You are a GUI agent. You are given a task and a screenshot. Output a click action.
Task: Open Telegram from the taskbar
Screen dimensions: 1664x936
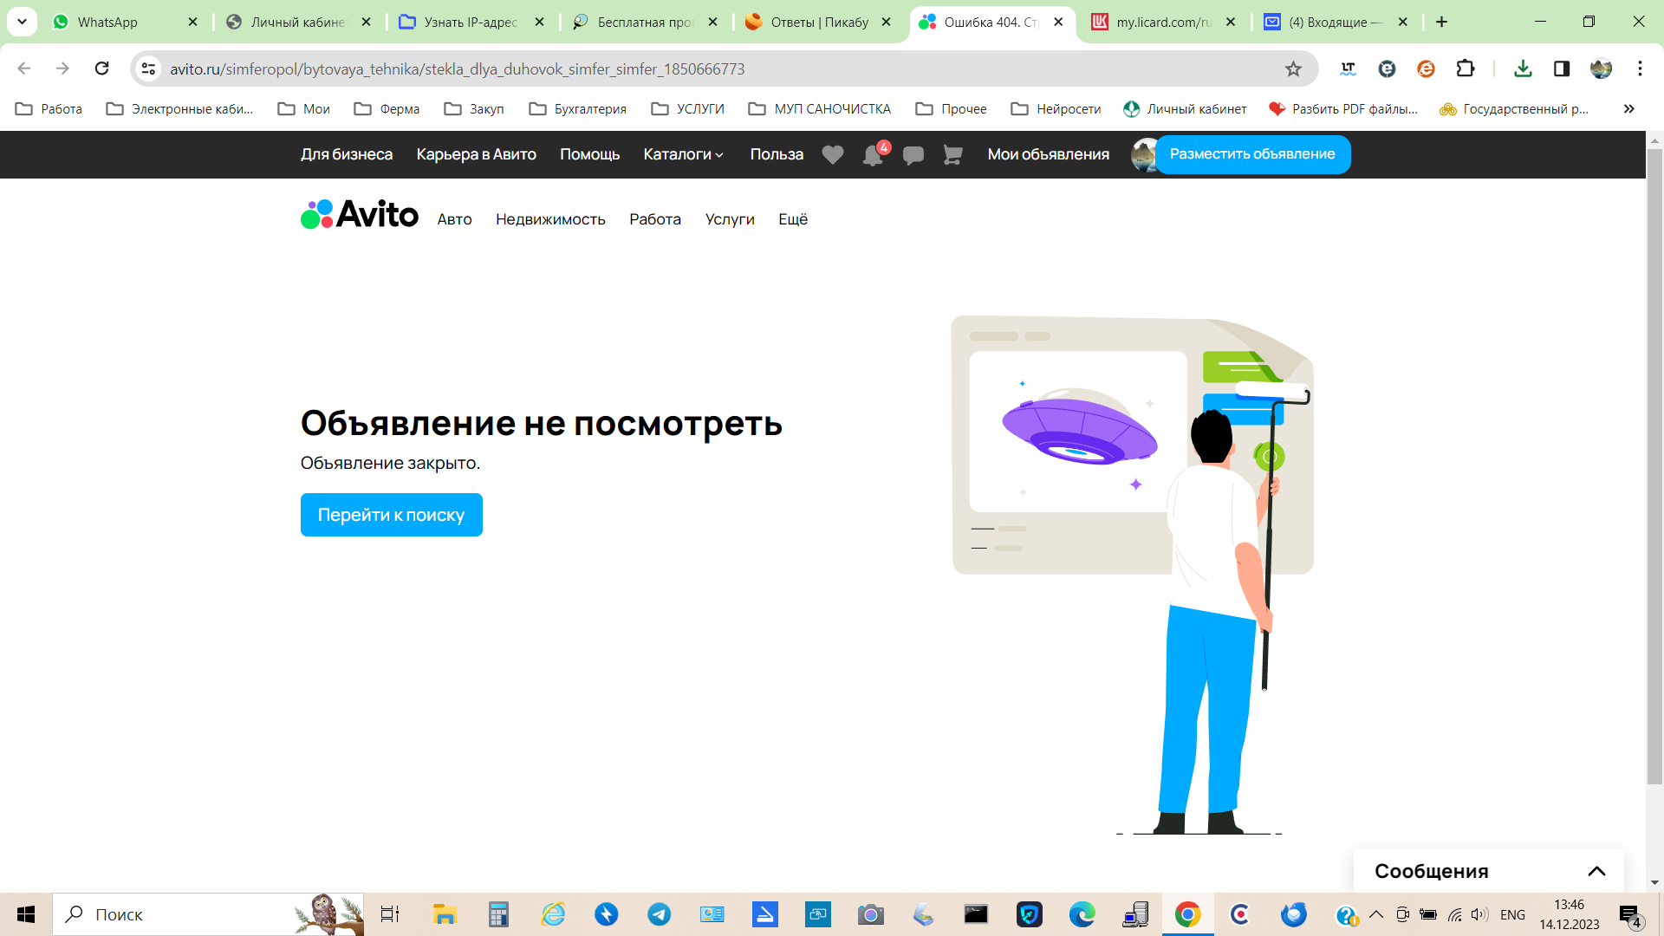pyautogui.click(x=659, y=914)
